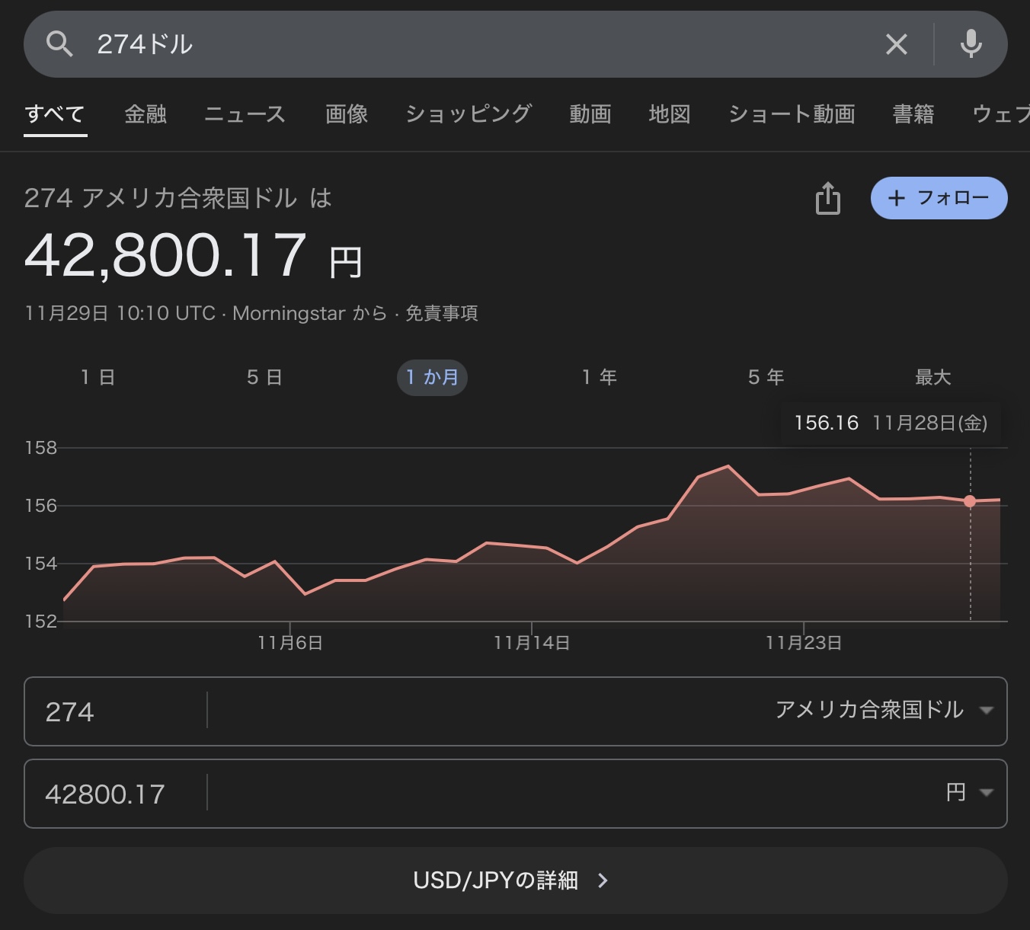Image resolution: width=1030 pixels, height=930 pixels.
Task: Click the 42800.17 yen amount field
Action: pyautogui.click(x=114, y=794)
